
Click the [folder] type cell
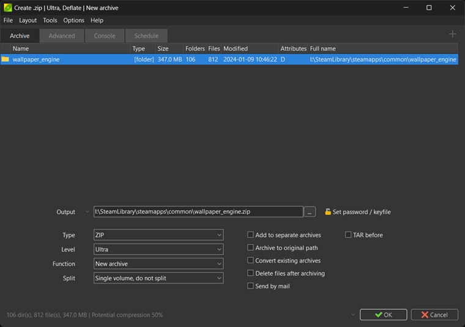click(144, 59)
